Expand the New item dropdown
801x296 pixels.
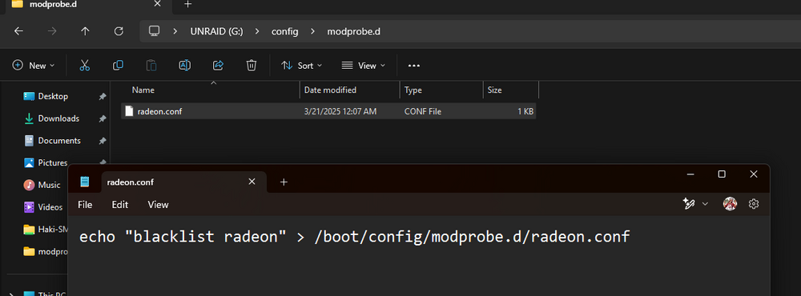(x=34, y=66)
